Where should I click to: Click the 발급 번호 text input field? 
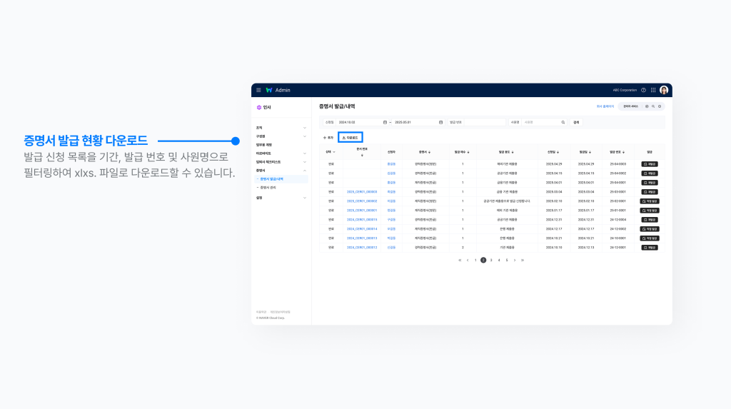point(485,122)
